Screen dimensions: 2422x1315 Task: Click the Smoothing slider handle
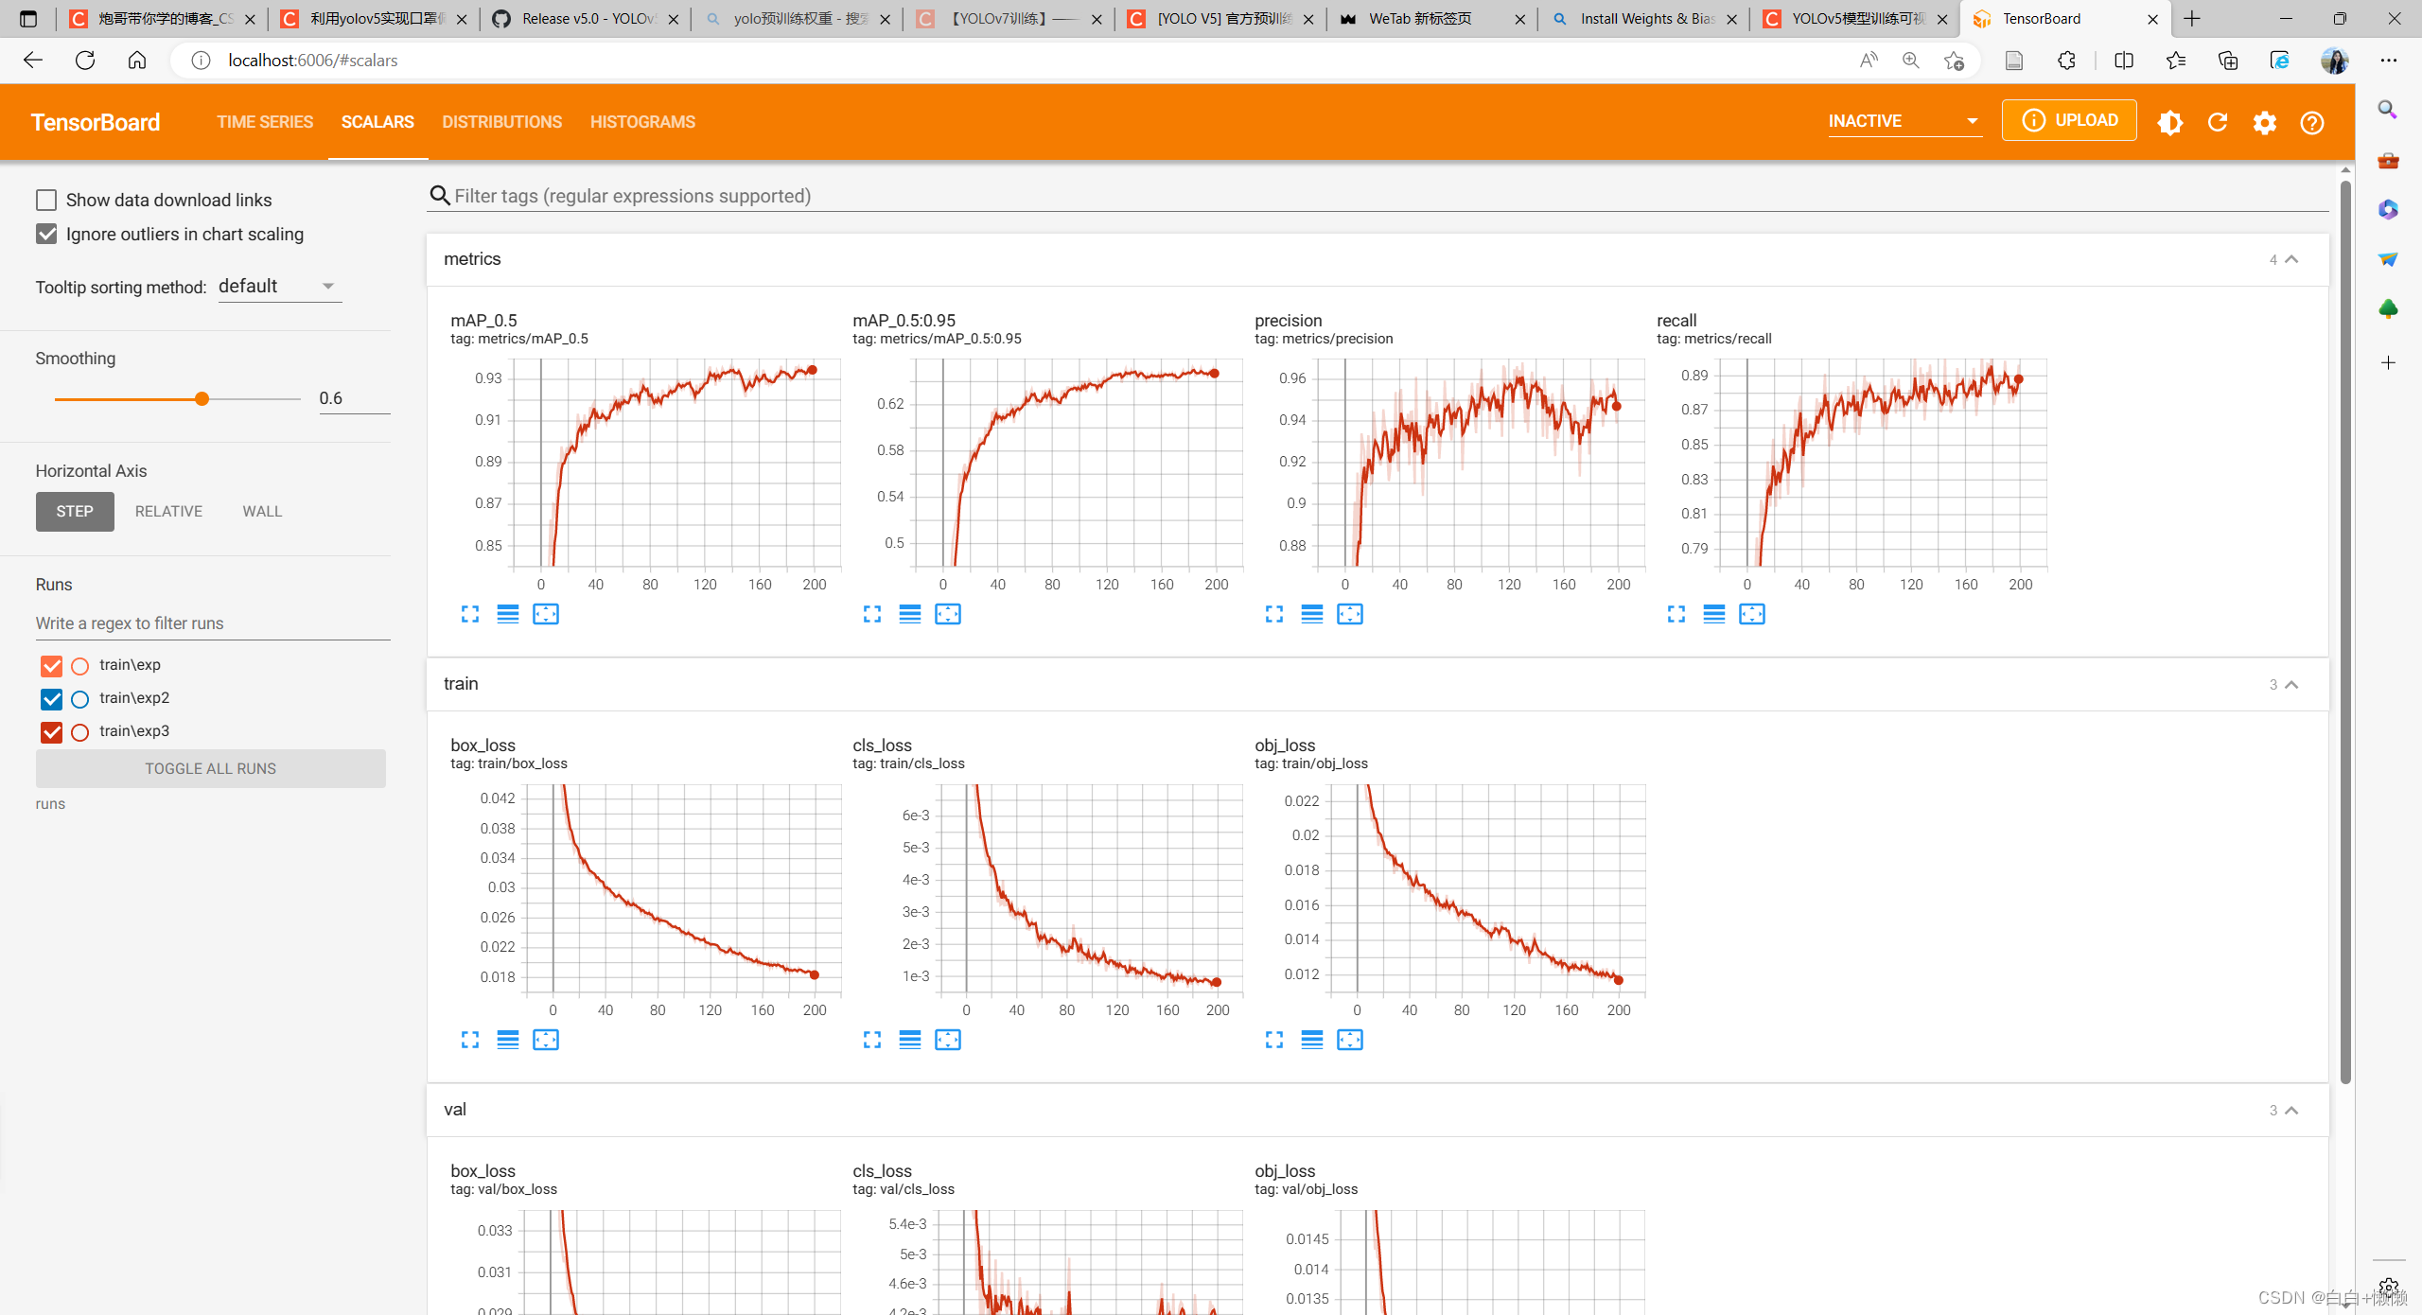coord(202,398)
